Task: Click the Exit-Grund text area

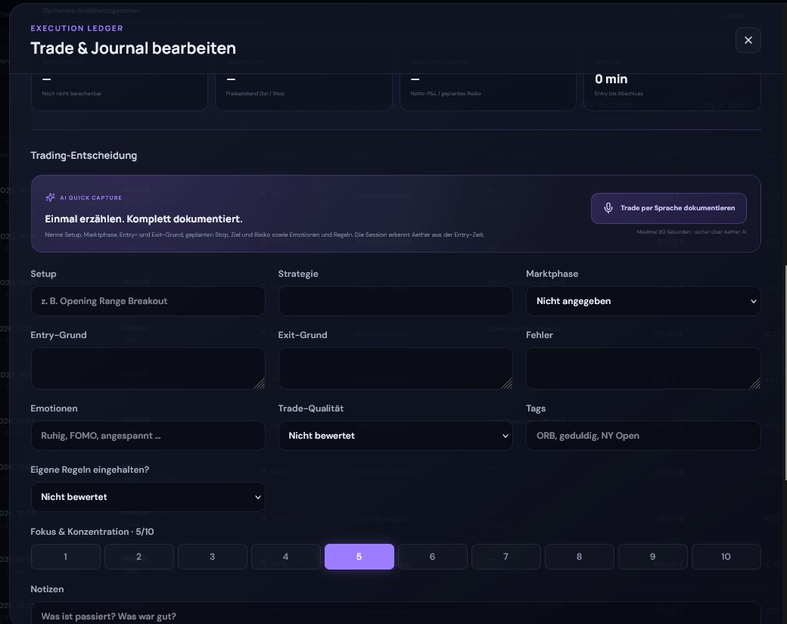Action: point(396,368)
